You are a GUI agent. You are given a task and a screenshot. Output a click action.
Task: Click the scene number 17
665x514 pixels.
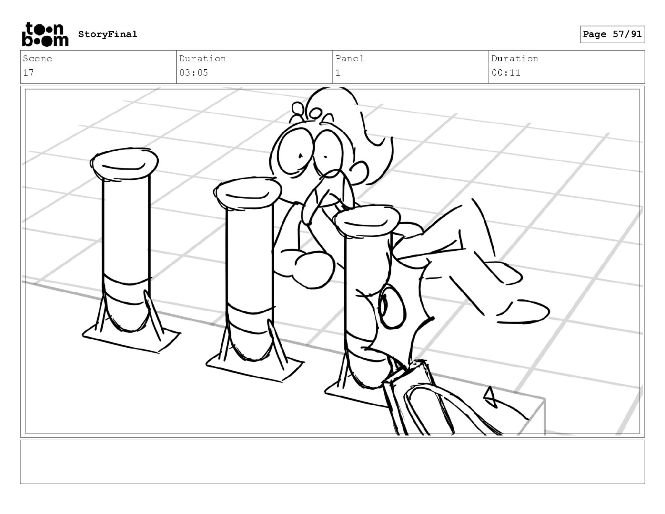[x=29, y=73]
